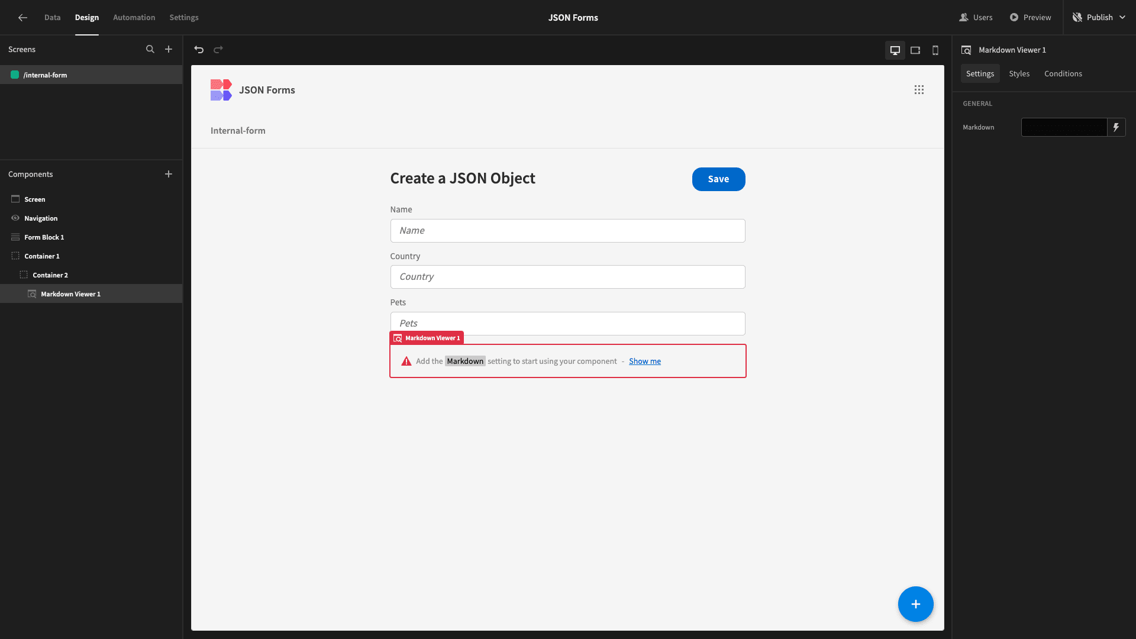Switch to desktop preview size
1136x639 pixels.
(x=895, y=50)
